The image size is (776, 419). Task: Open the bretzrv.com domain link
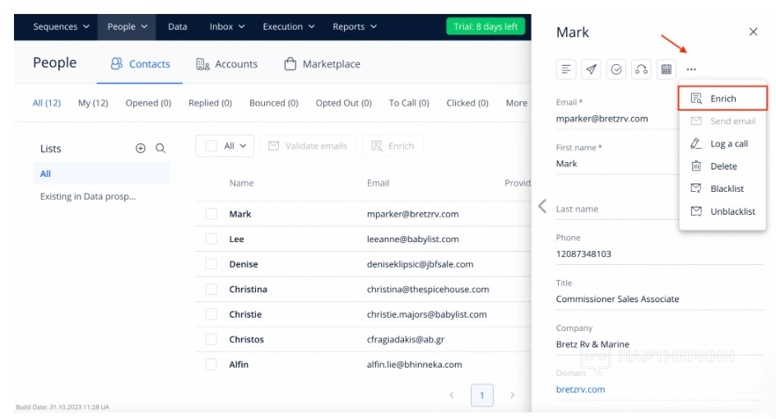coord(580,389)
